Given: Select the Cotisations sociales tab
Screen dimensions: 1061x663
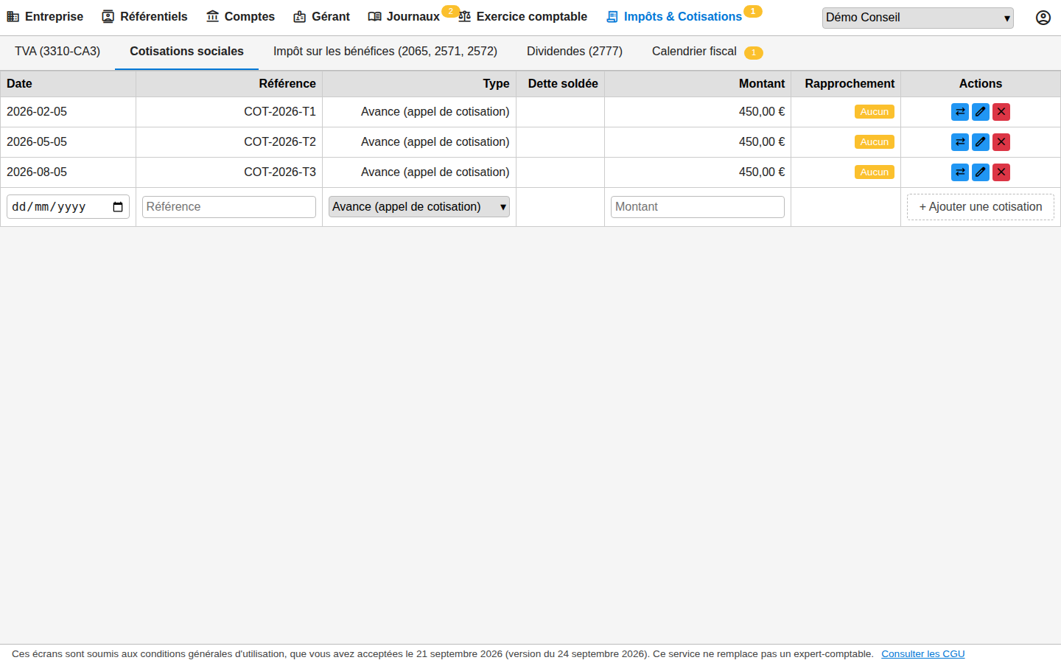Looking at the screenshot, I should [x=186, y=52].
